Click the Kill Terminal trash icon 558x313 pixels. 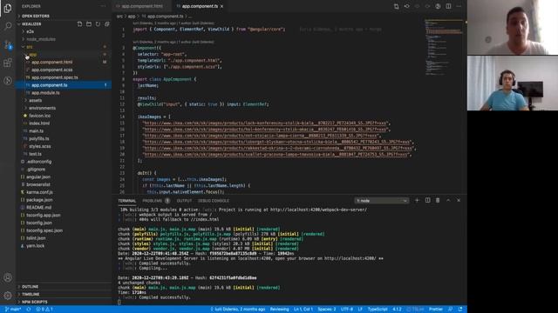click(x=438, y=201)
